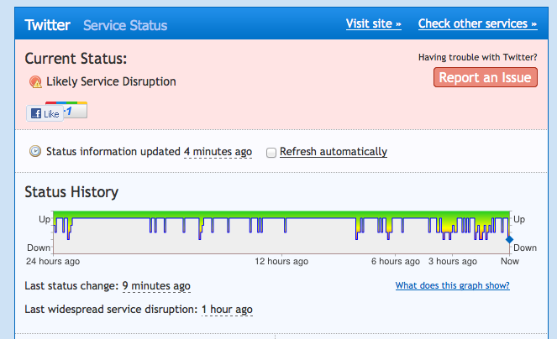Open the 'What does this graph show?' link
Viewport: 557px width, 339px height.
pos(453,285)
